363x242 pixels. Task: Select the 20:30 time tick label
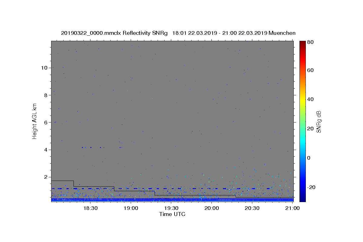pos(252,208)
